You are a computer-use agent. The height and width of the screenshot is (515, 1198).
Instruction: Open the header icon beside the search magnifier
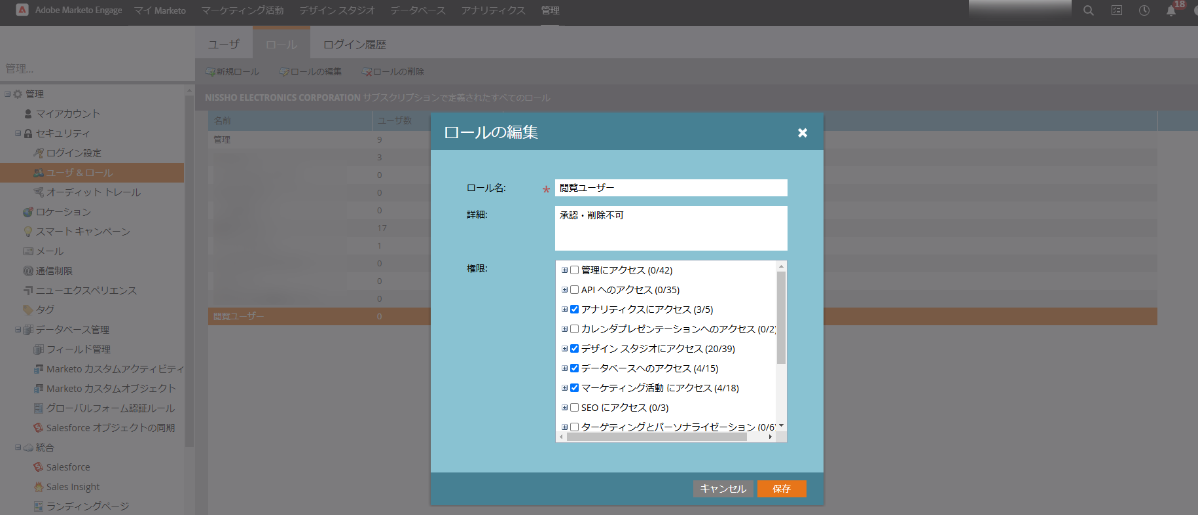point(1117,10)
